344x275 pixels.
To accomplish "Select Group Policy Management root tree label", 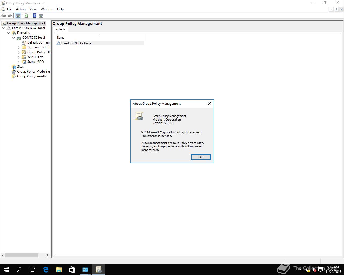I will [26, 23].
